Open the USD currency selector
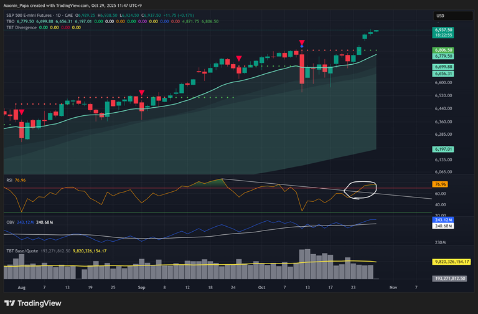This screenshot has width=478, height=314. pos(439,16)
